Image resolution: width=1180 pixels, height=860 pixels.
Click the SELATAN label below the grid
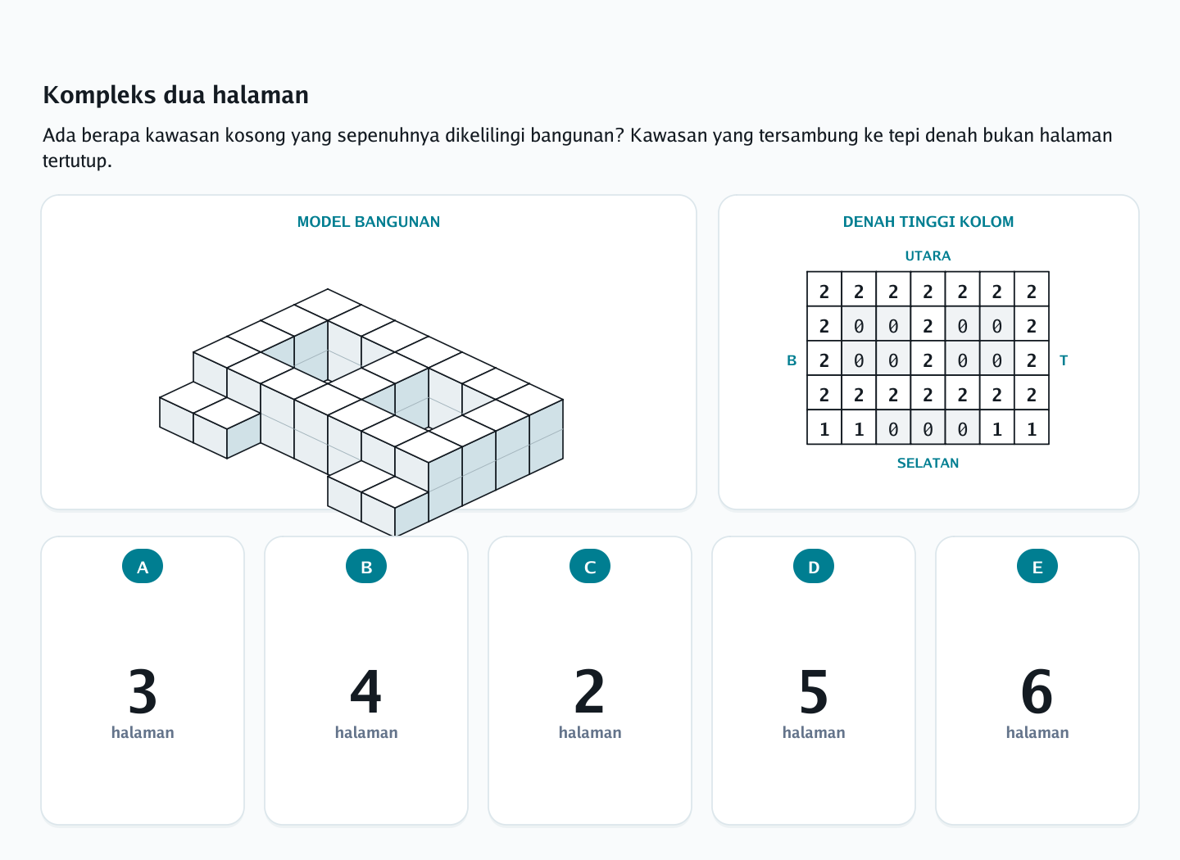pos(928,464)
